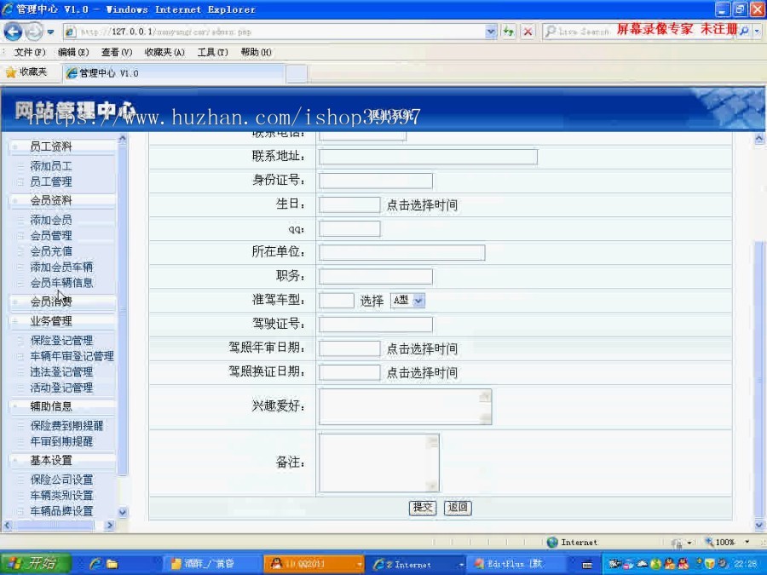Open the A型 license type dropdown
The image size is (767, 575).
[407, 301]
